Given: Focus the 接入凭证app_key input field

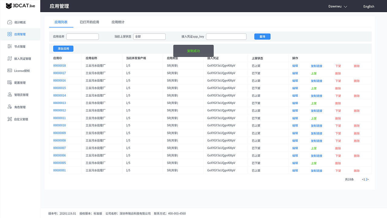Looking at the screenshot, I should [x=226, y=37].
